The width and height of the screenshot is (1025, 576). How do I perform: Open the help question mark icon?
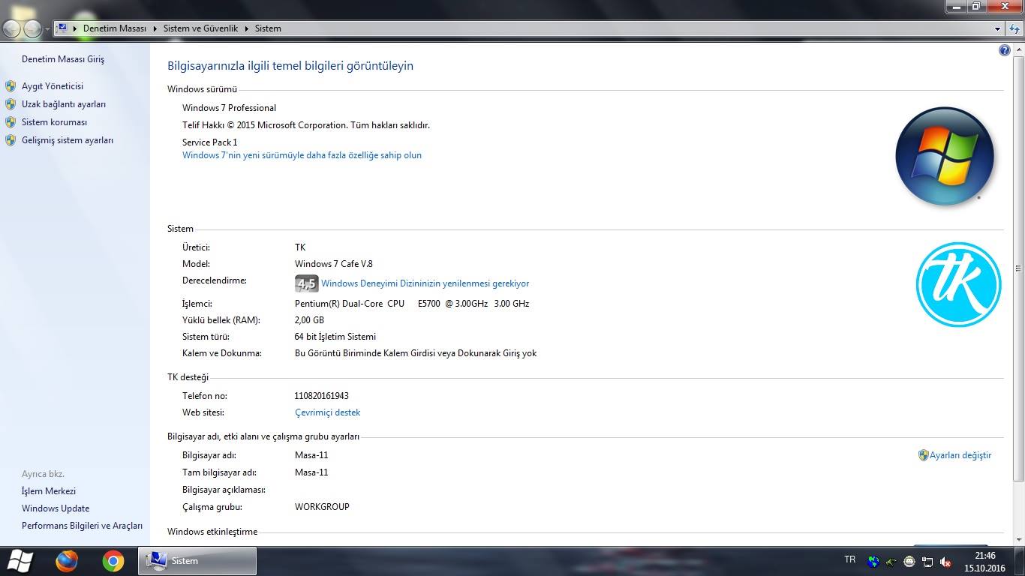click(x=1005, y=50)
